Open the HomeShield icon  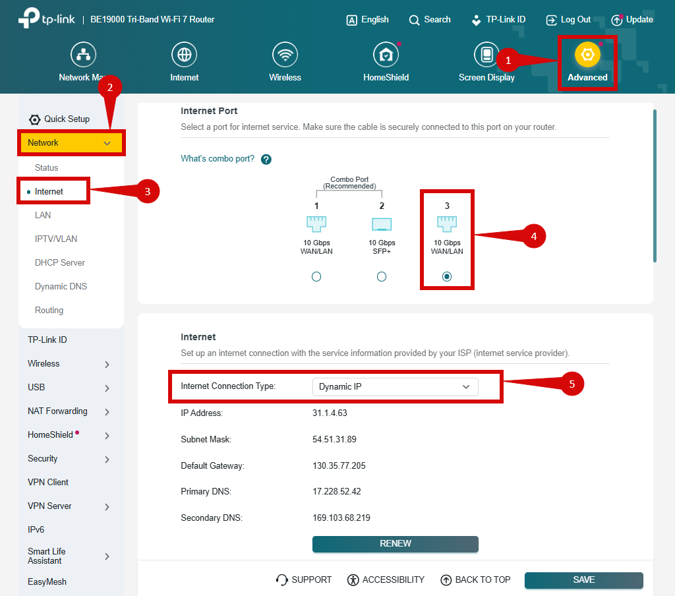point(386,55)
